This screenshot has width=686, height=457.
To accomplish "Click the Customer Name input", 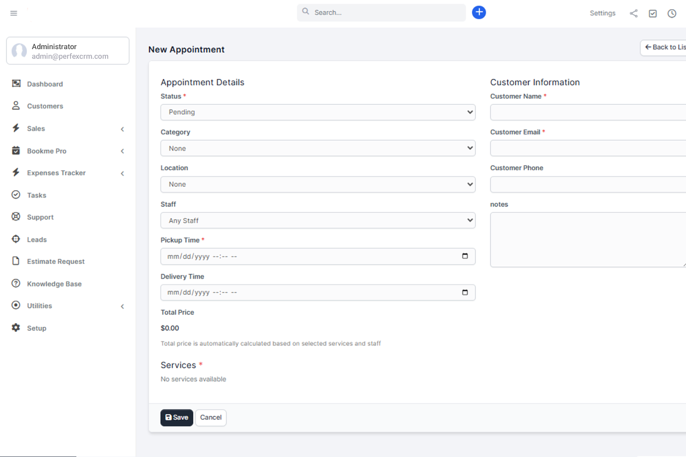I will 588,112.
